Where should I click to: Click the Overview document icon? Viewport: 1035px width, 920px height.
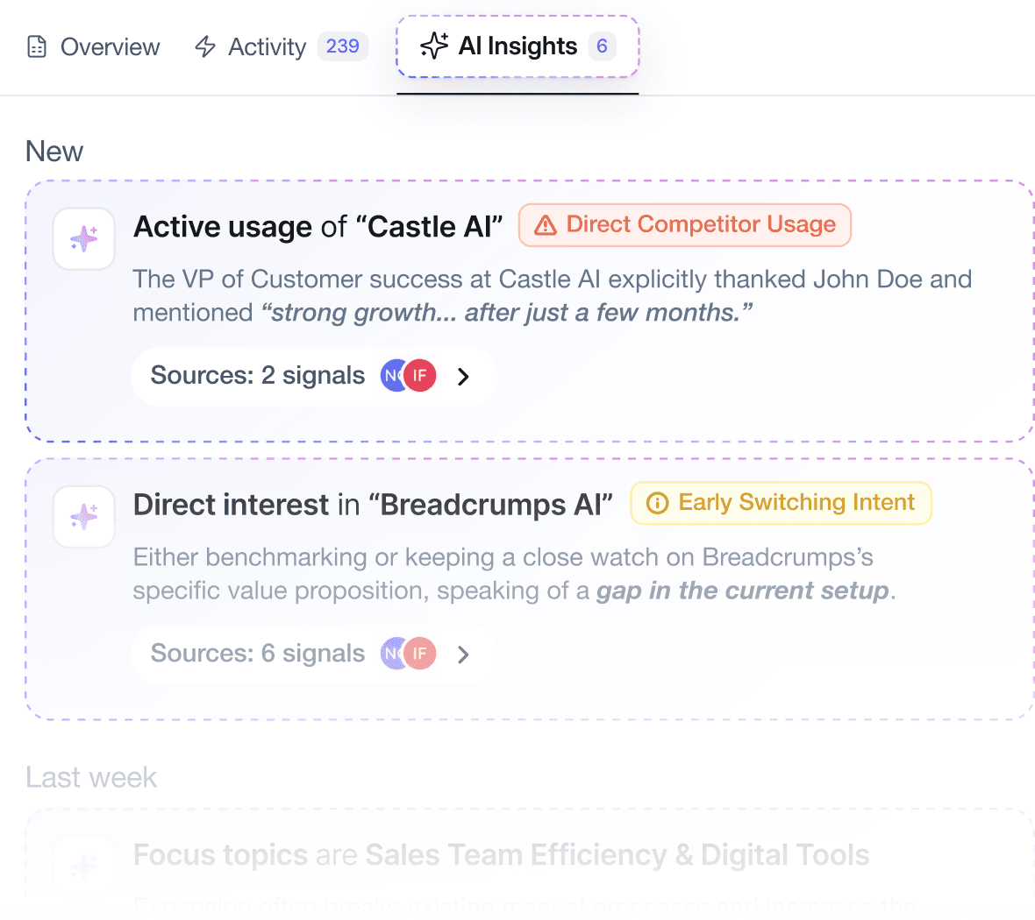[x=37, y=46]
